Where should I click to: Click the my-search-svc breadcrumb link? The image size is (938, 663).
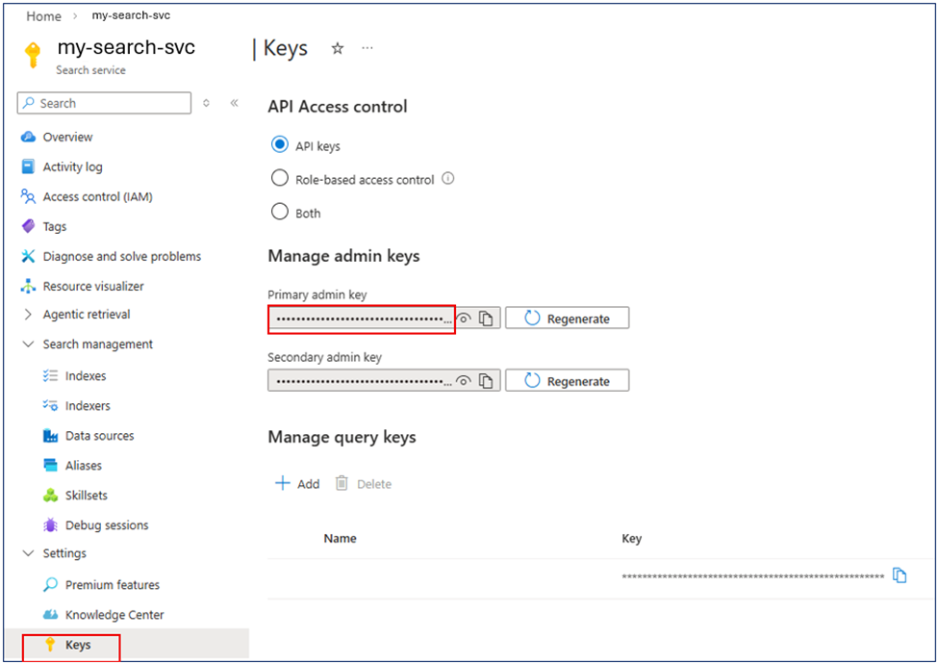pos(131,15)
